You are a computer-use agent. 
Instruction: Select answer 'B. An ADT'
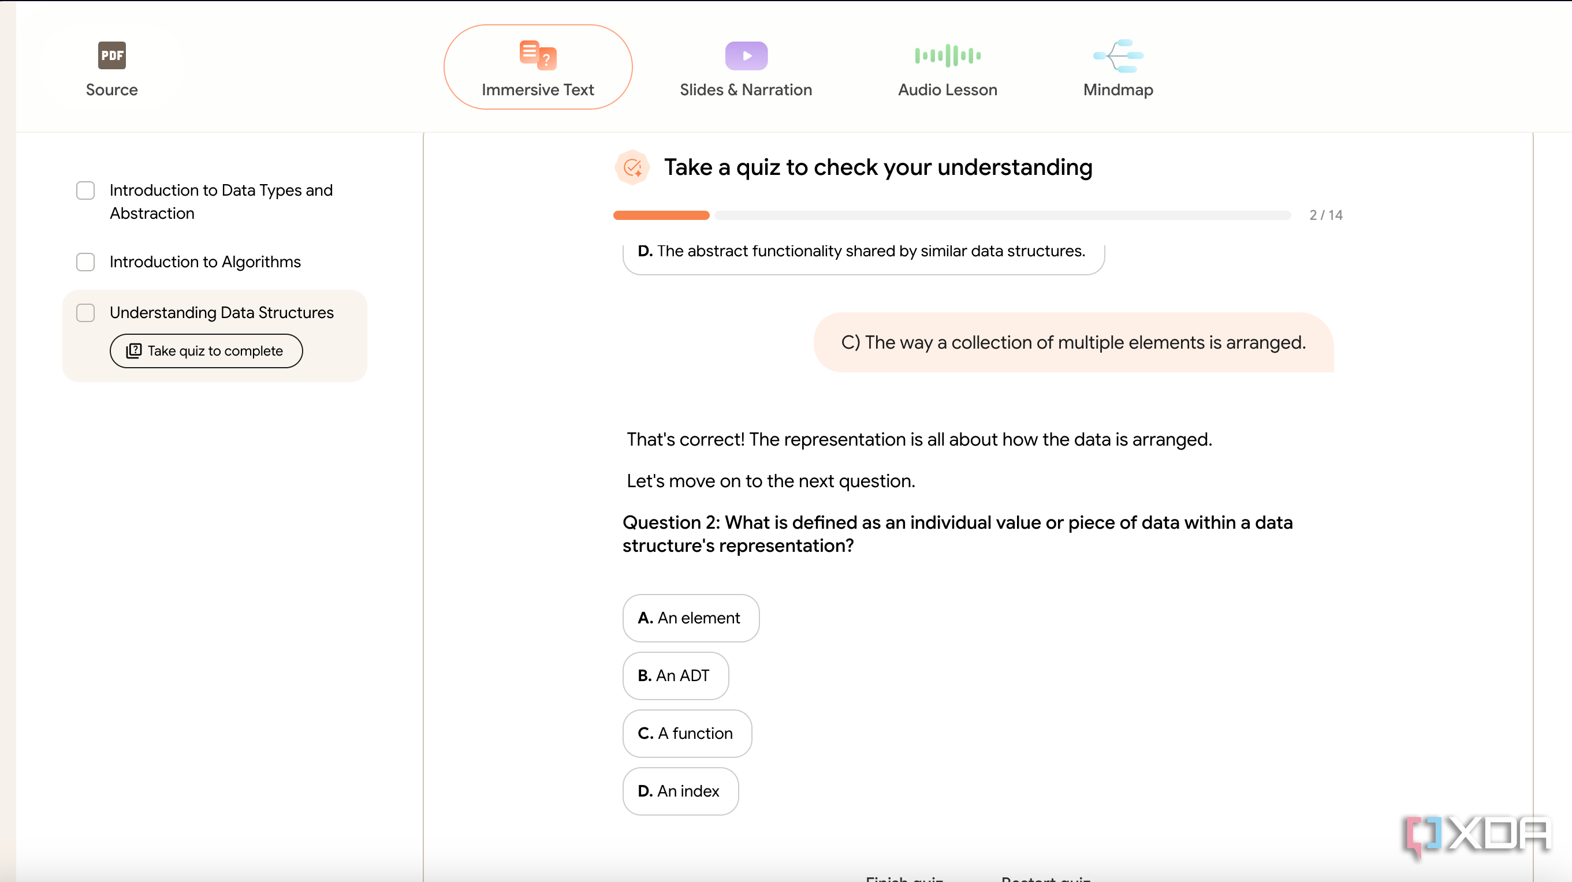[676, 676]
